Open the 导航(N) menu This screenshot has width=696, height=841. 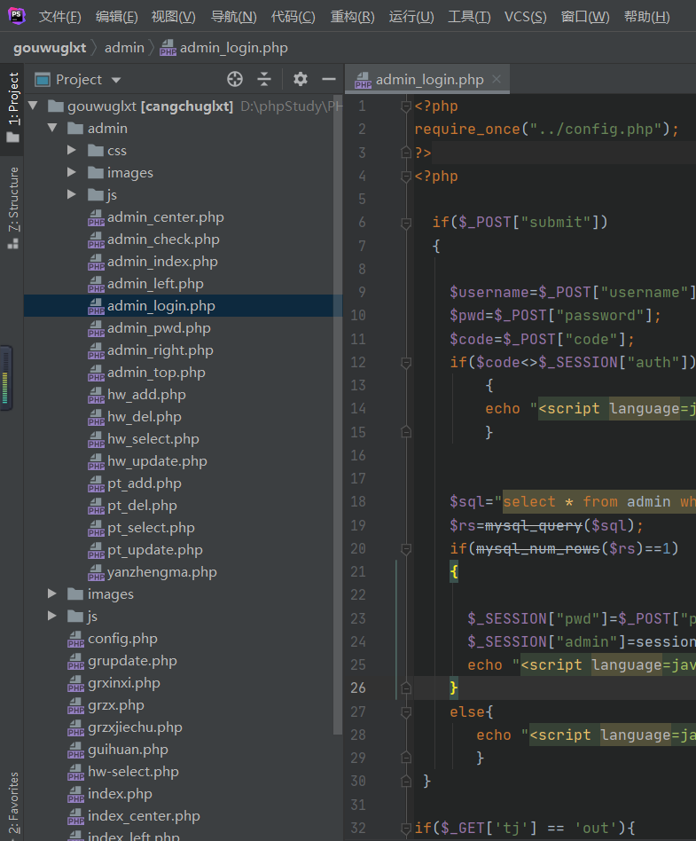(233, 17)
